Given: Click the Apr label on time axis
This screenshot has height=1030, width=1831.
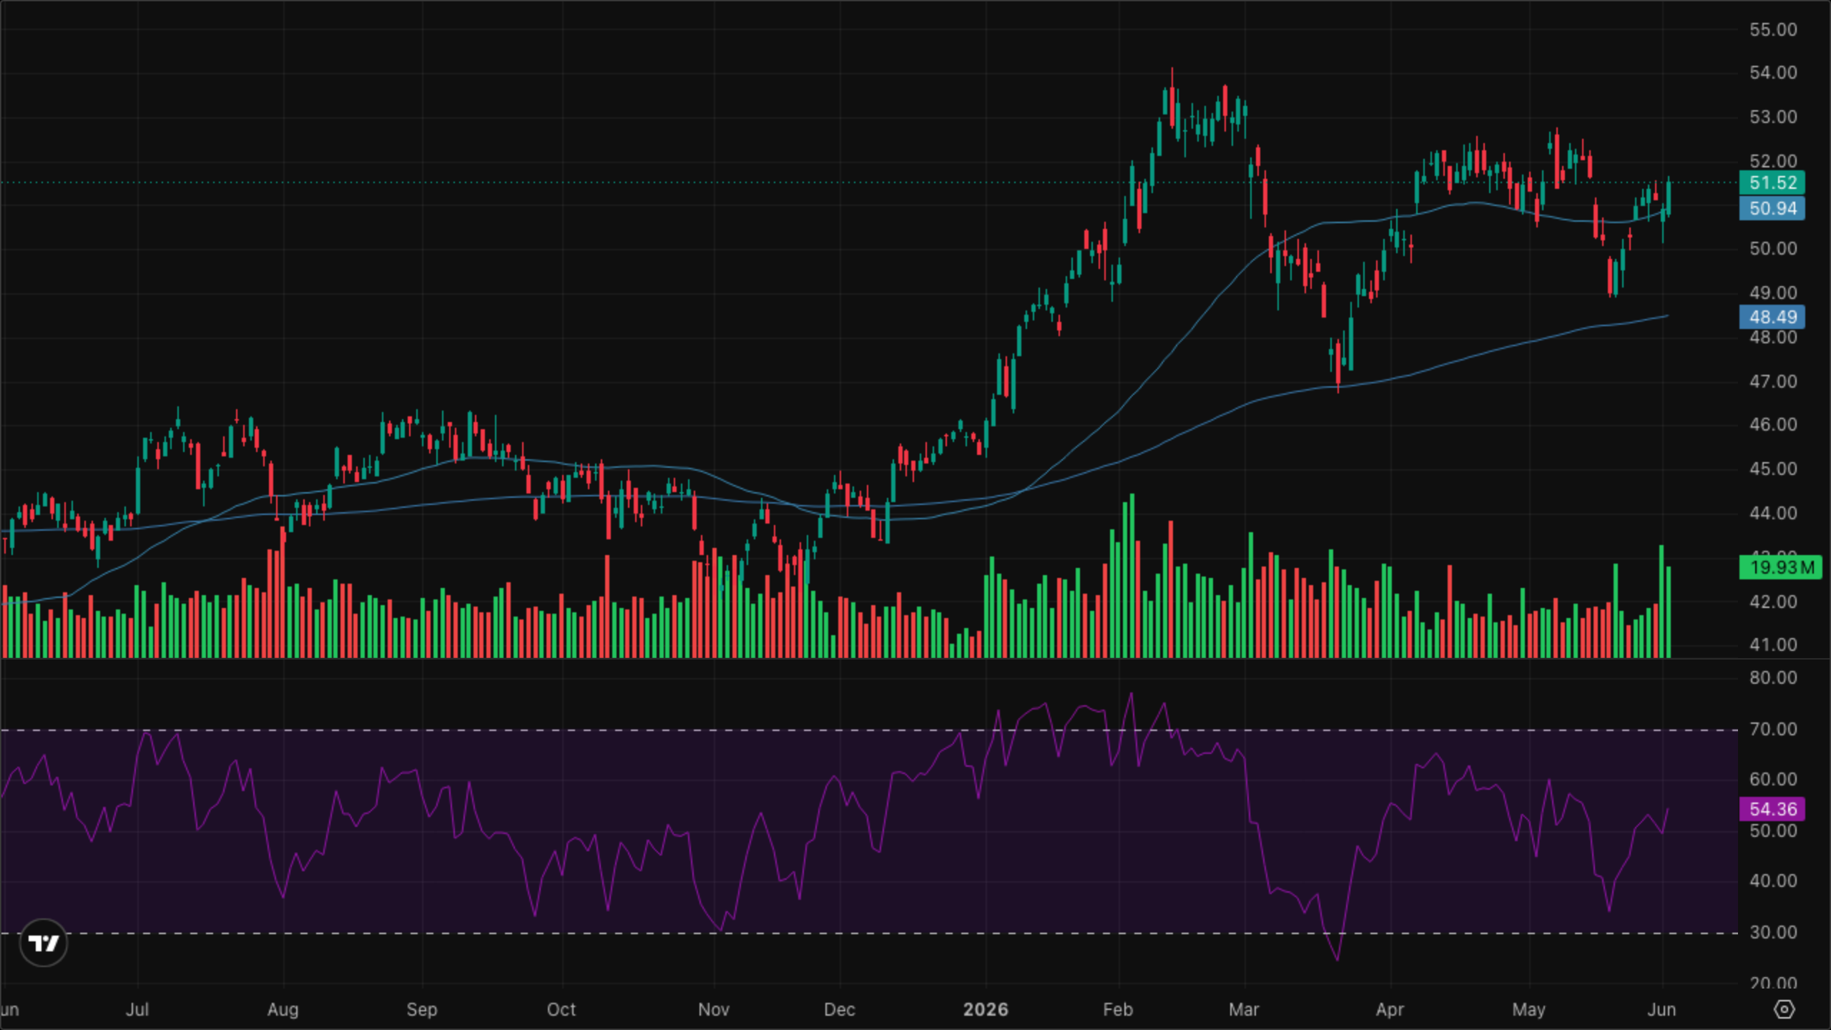Looking at the screenshot, I should pos(1390,1009).
